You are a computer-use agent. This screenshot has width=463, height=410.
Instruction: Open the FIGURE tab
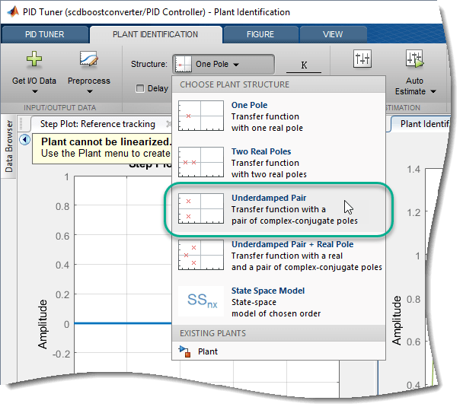coord(260,34)
